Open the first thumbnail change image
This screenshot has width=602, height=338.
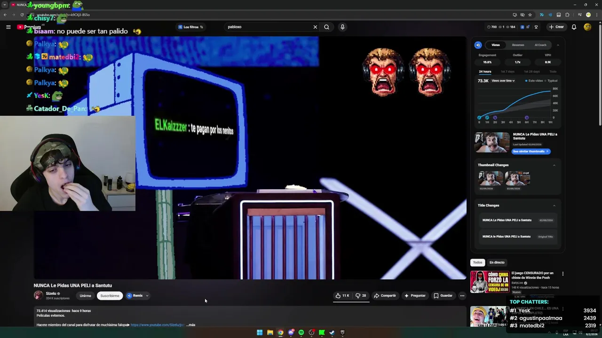[x=490, y=178]
